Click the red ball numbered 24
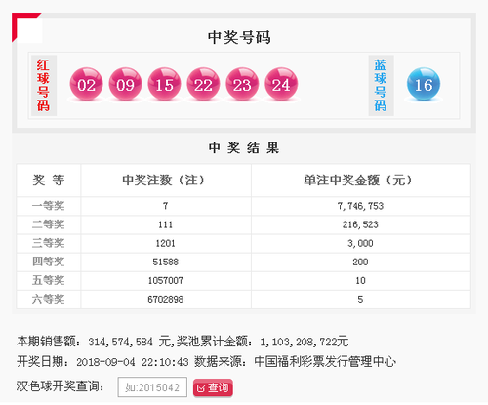Image resolution: width=488 pixels, height=405 pixels. click(281, 84)
